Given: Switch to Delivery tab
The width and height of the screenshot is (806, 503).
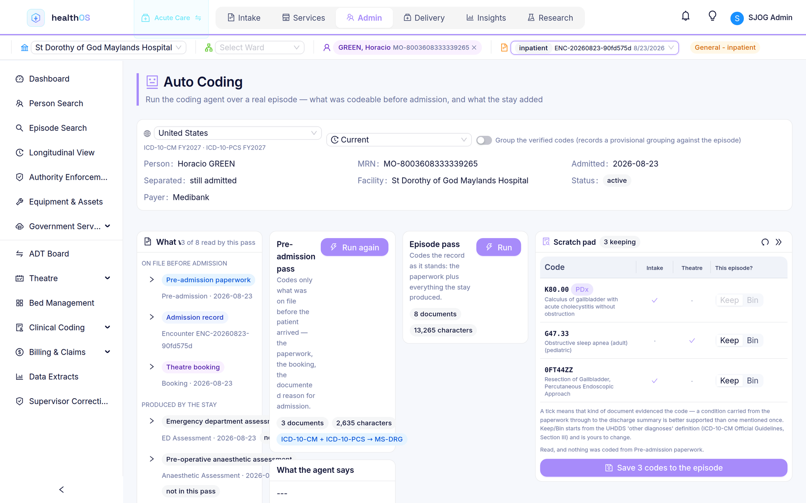Looking at the screenshot, I should pyautogui.click(x=424, y=18).
